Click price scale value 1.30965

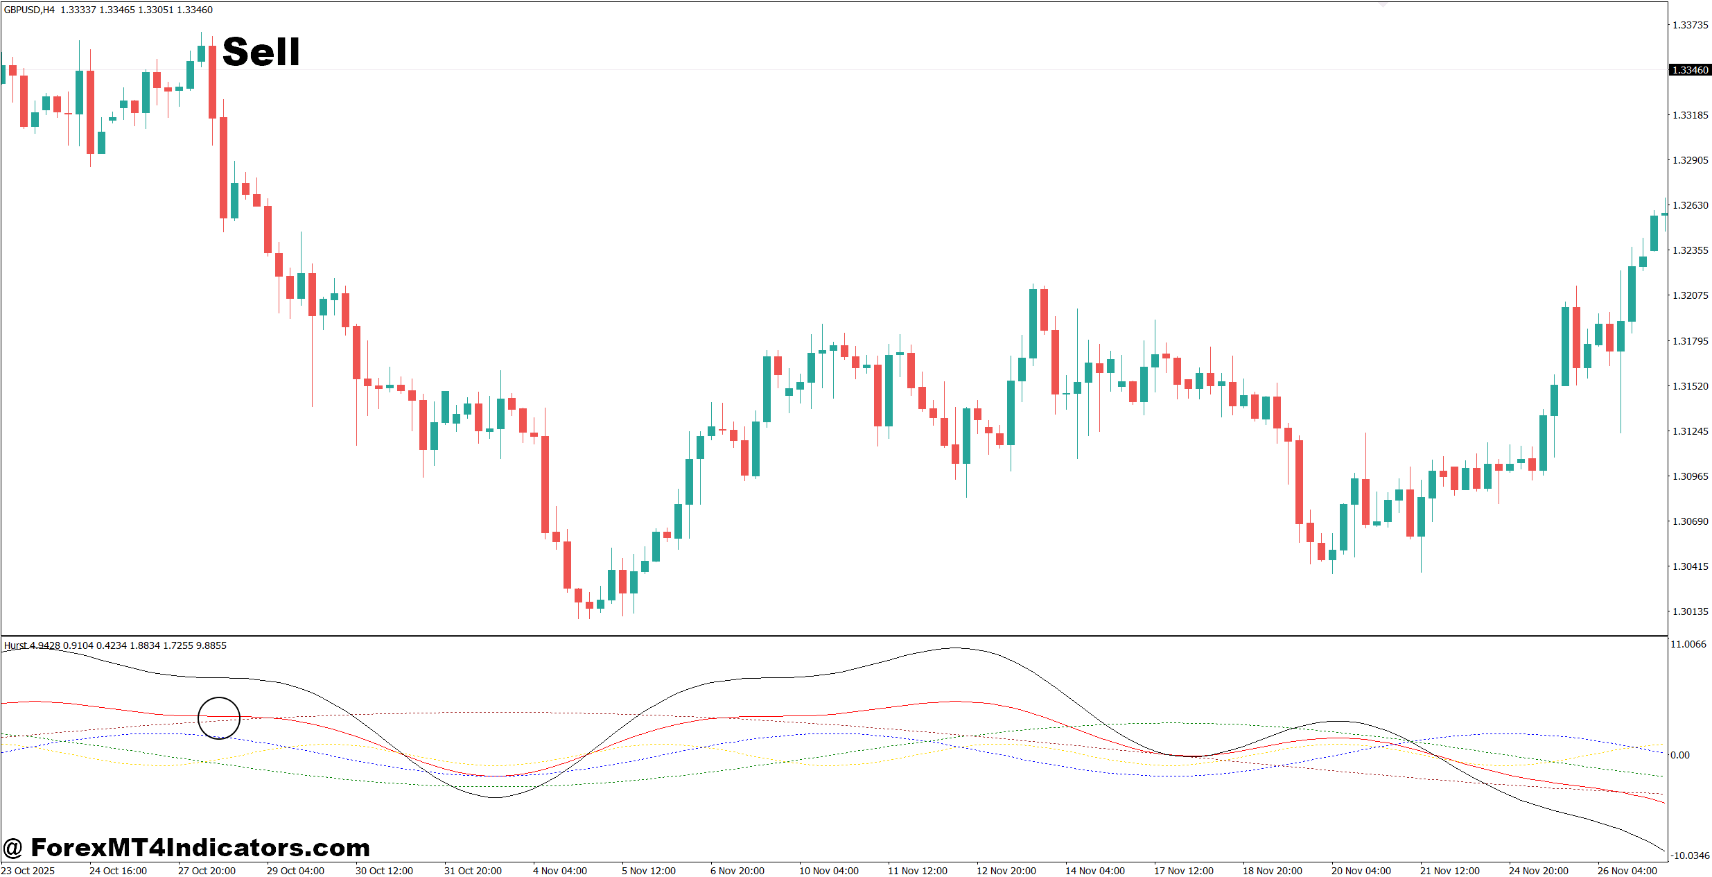pos(1691,476)
